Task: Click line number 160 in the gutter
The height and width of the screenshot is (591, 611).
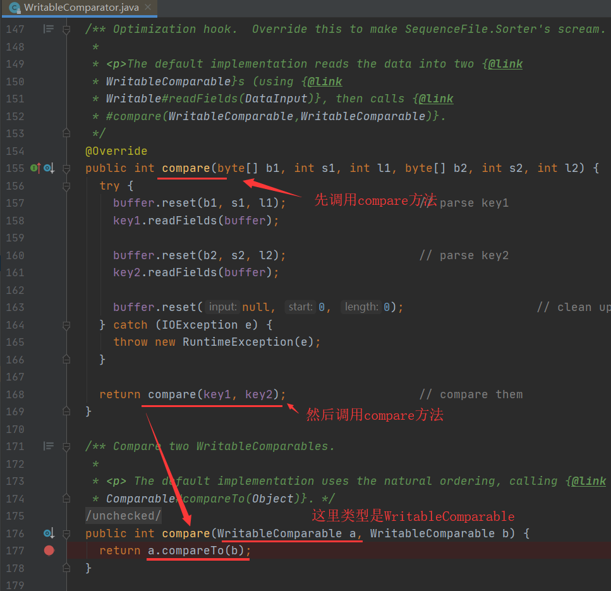Action: [15, 255]
